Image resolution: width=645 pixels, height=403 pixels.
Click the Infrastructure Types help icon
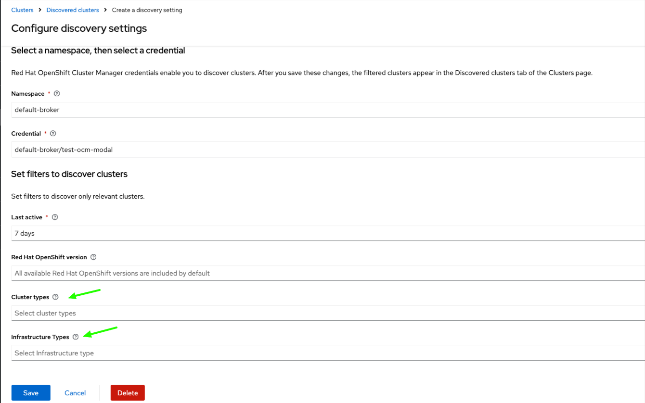click(x=76, y=337)
